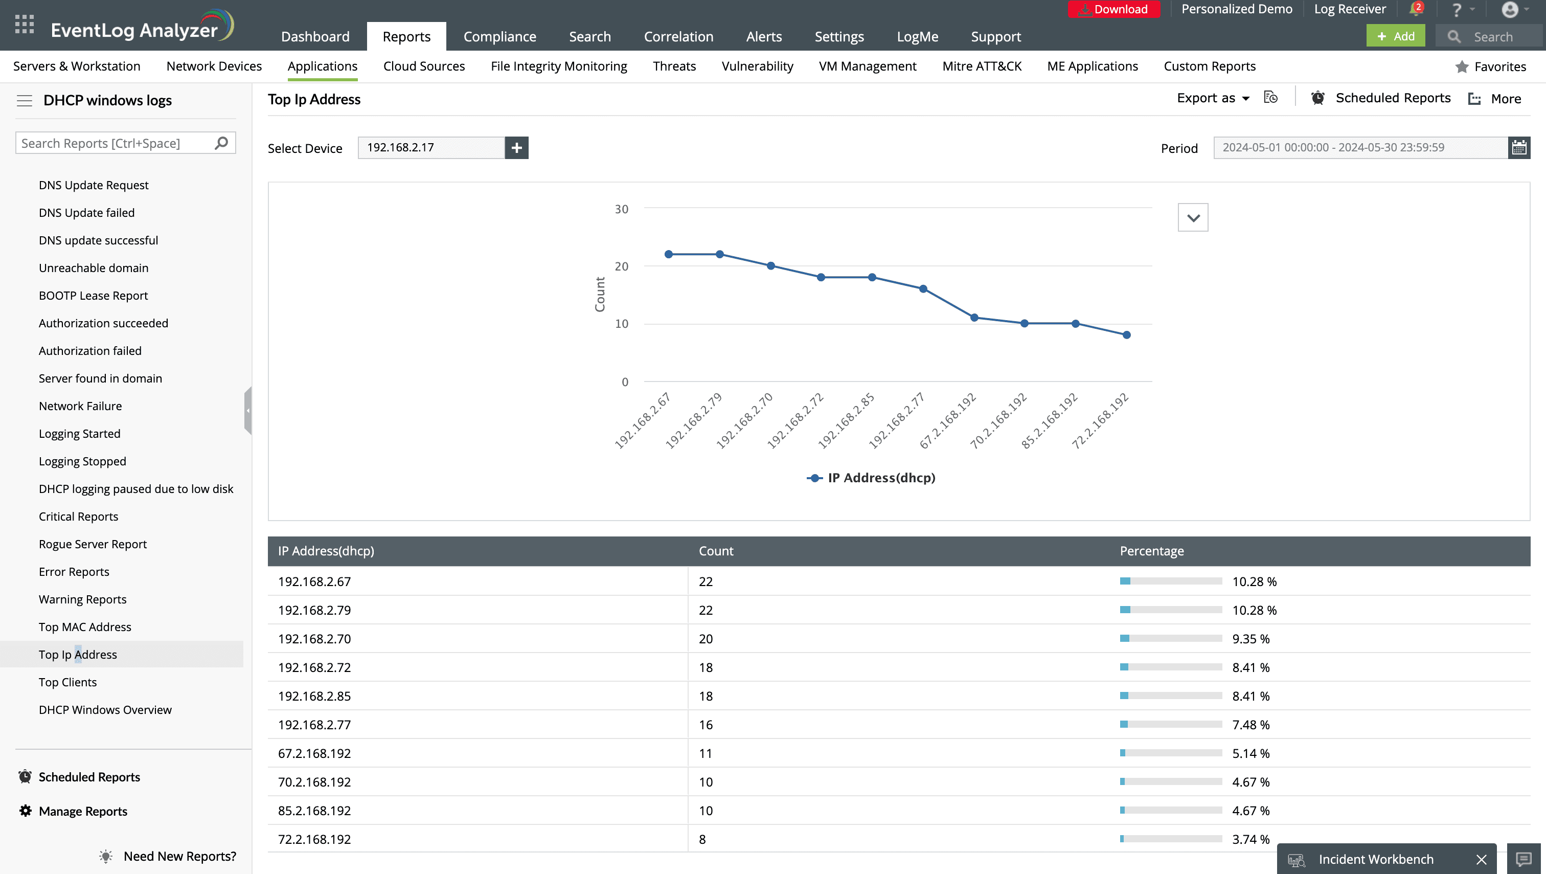Click the alarm clock icon for Scheduled Reports

click(x=1318, y=98)
